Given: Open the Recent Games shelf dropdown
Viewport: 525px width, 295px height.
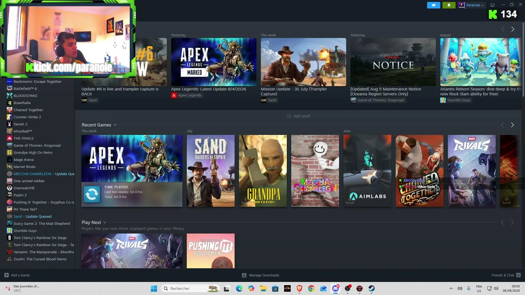Looking at the screenshot, I should [115, 125].
